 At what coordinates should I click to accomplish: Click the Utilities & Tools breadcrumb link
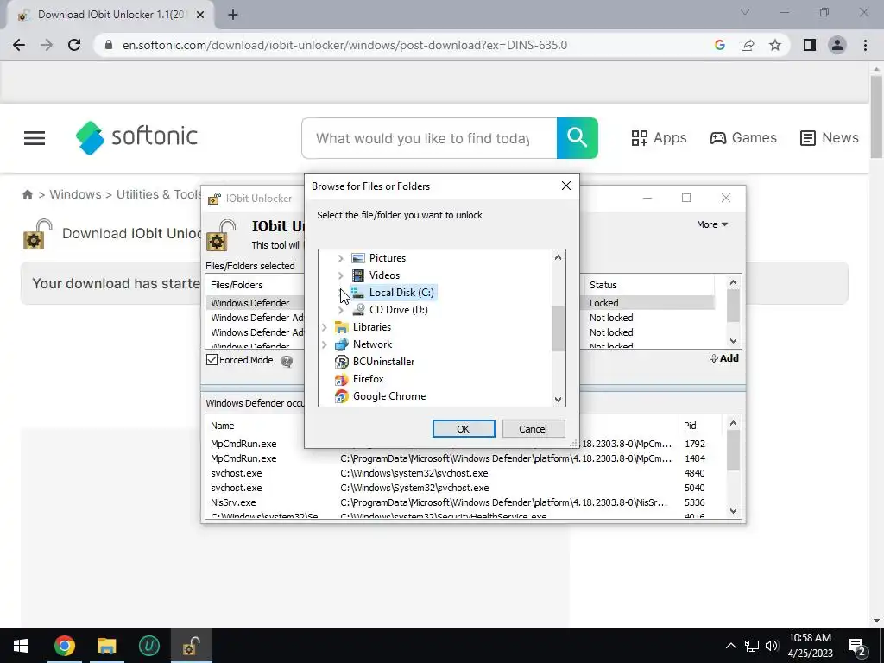[x=159, y=194]
